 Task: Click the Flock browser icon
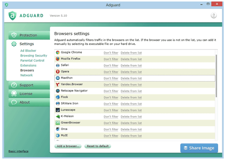57,97
